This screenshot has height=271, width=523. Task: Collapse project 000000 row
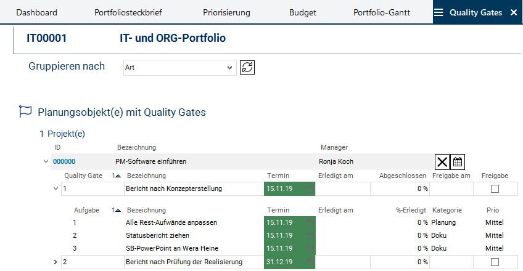46,162
